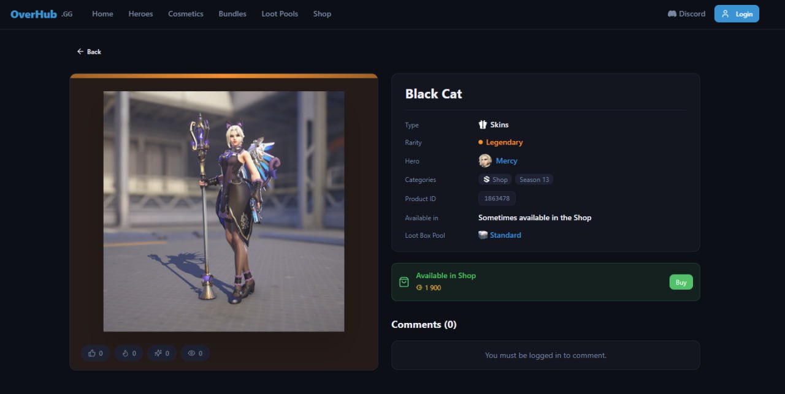Viewport: 785px width, 394px height.
Task: Select the Season 13 category tag
Action: 534,180
